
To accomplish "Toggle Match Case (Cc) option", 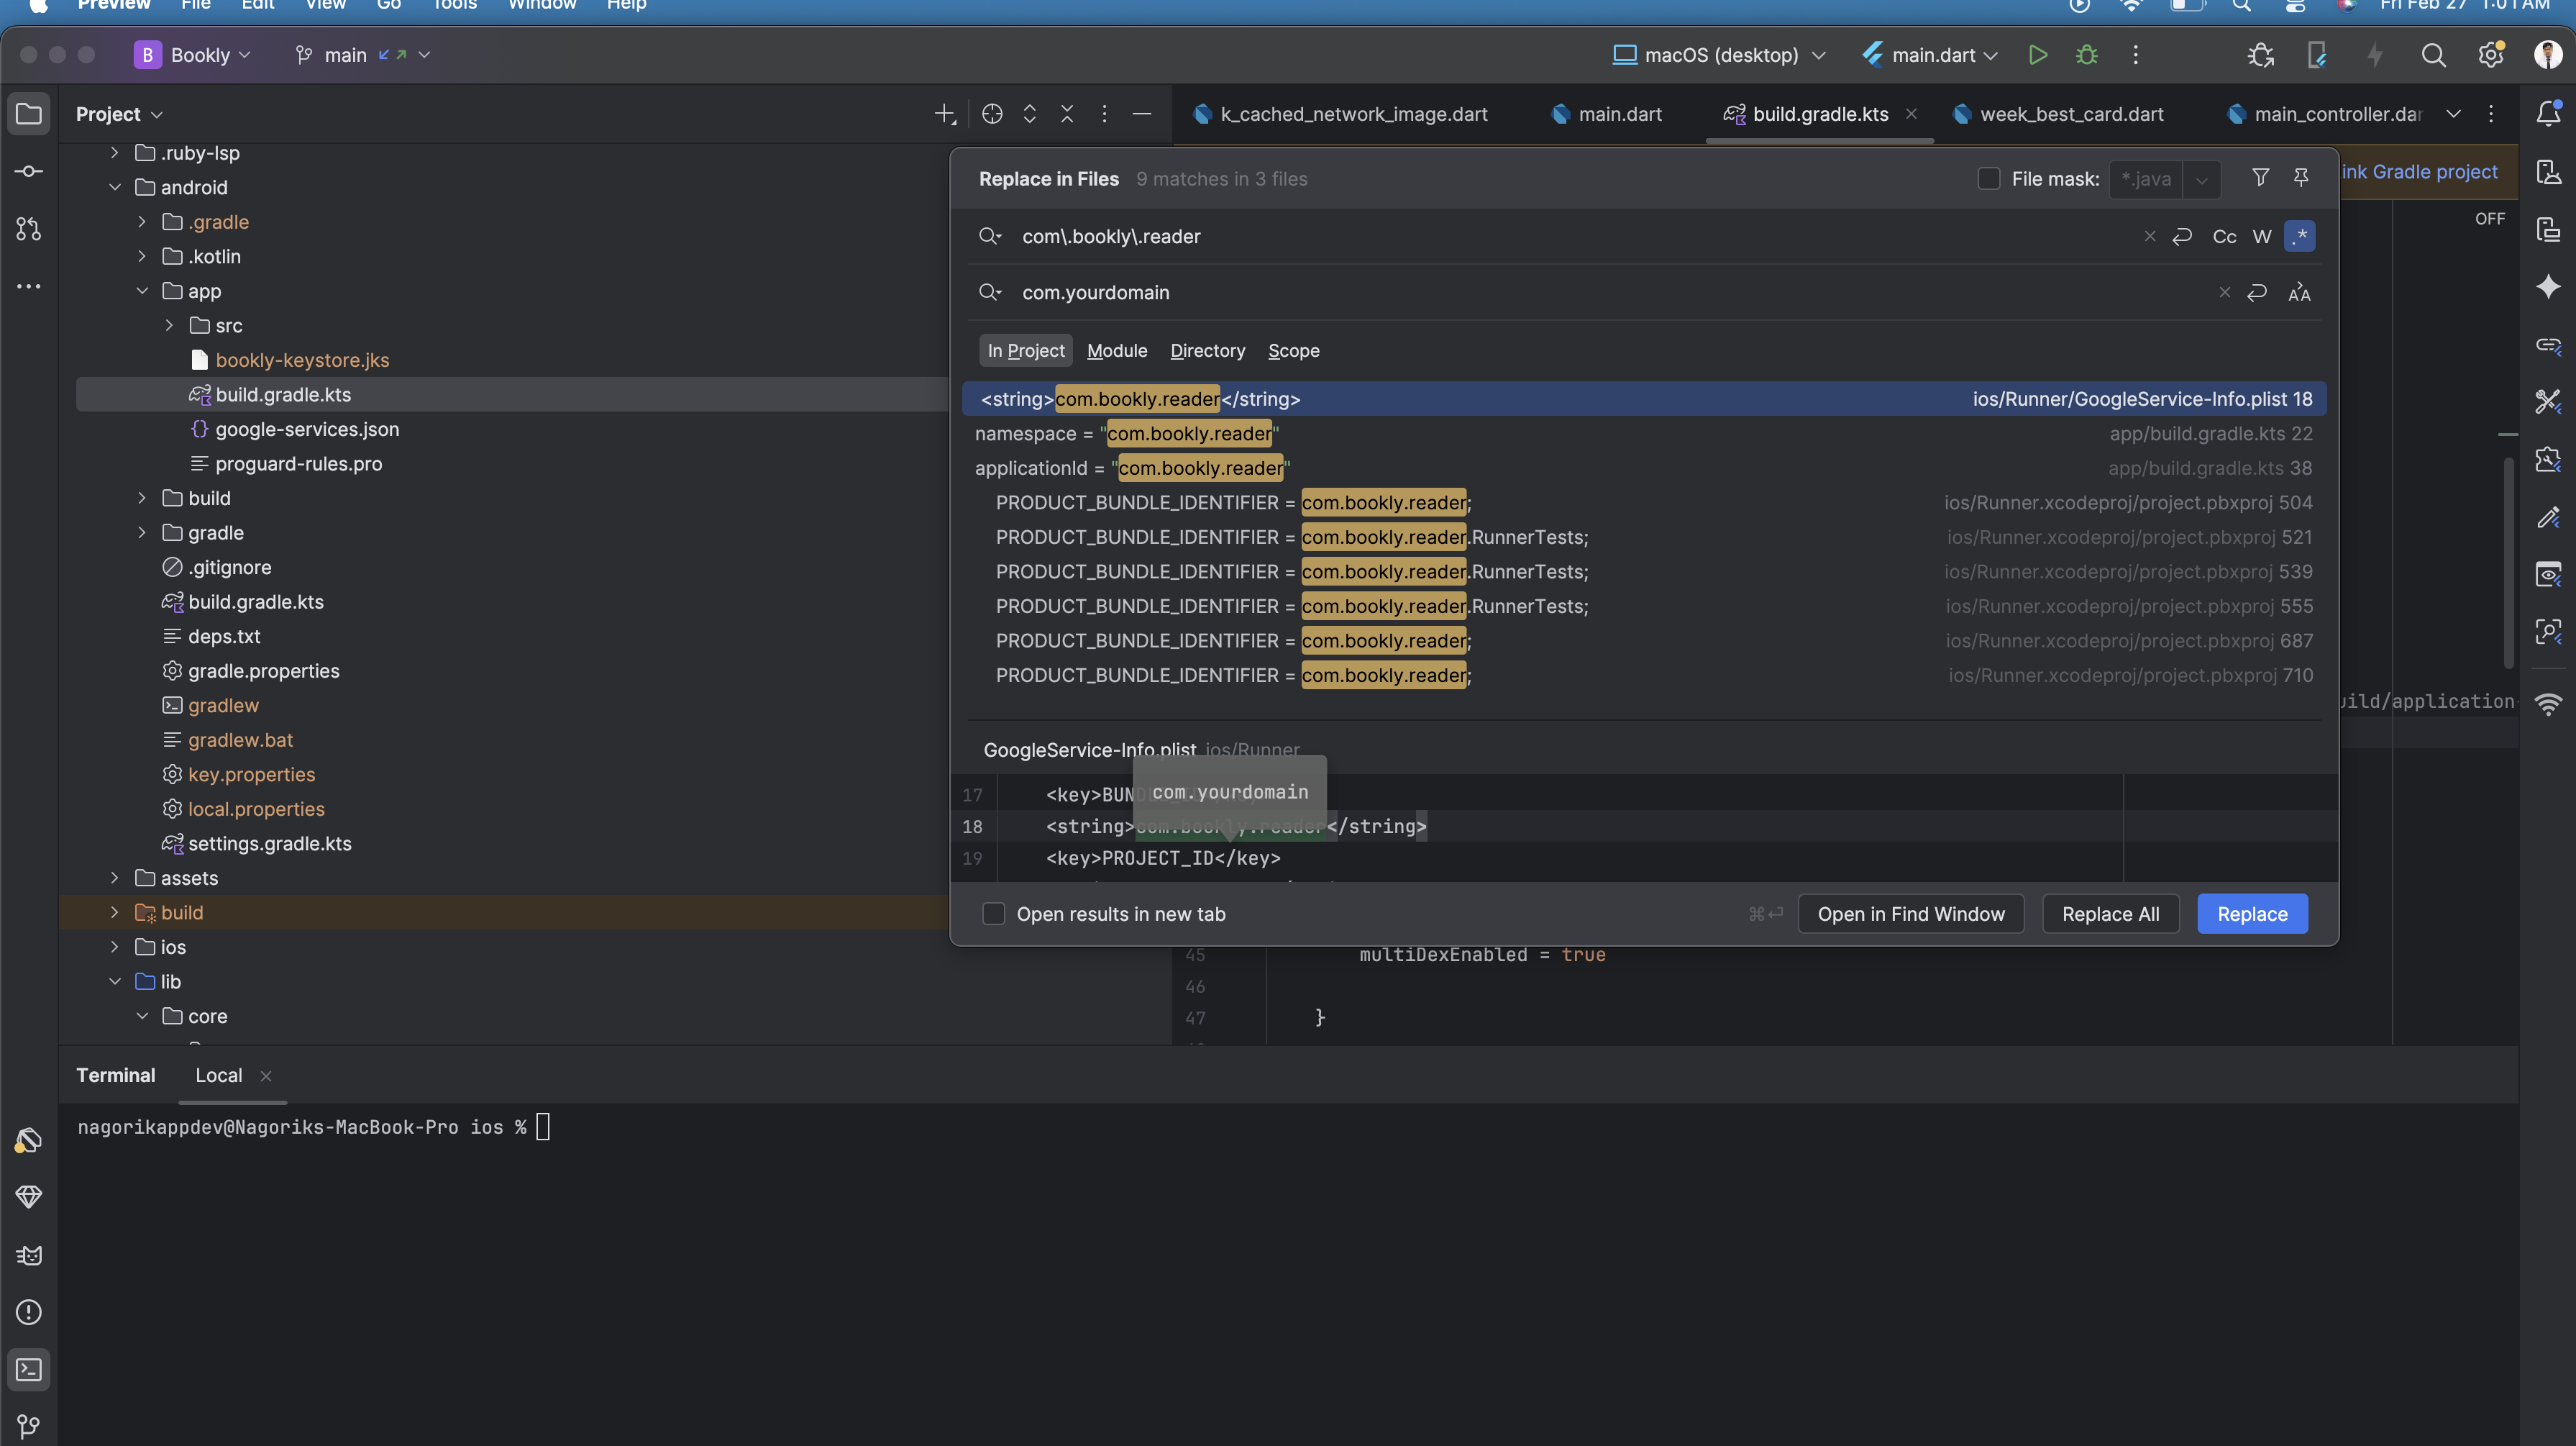I will pyautogui.click(x=2224, y=236).
